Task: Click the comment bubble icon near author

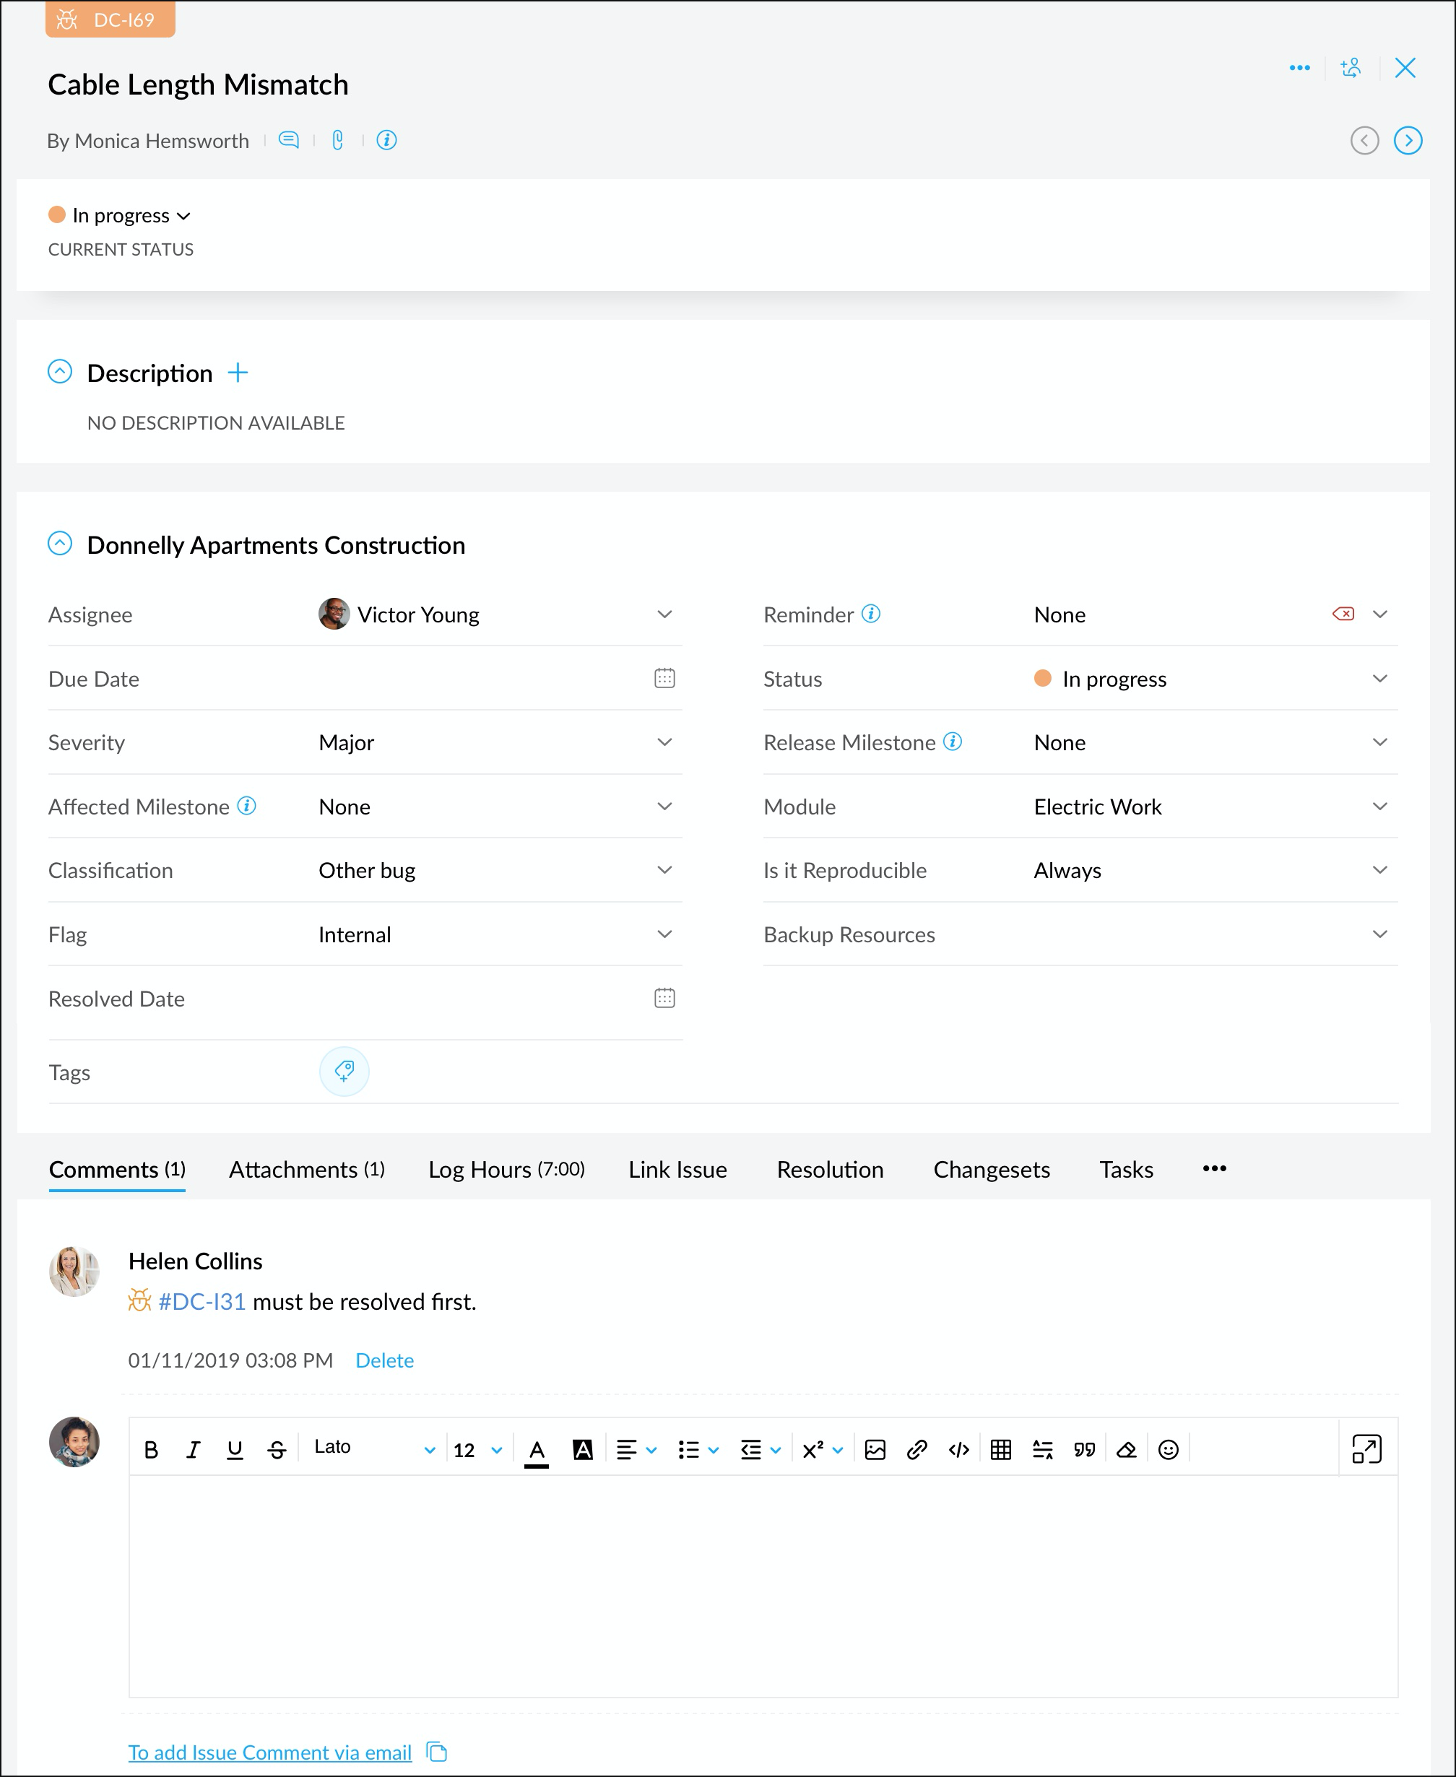Action: pos(288,140)
